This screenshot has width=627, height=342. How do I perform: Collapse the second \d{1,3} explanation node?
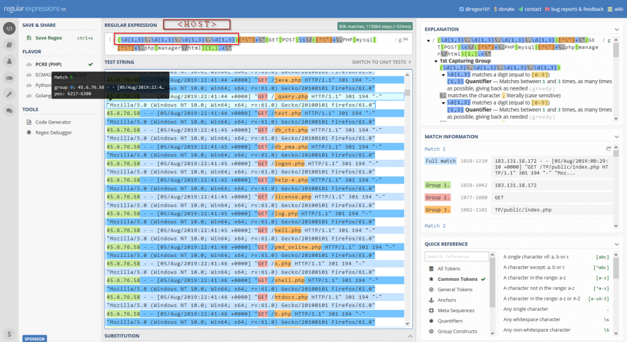point(443,103)
